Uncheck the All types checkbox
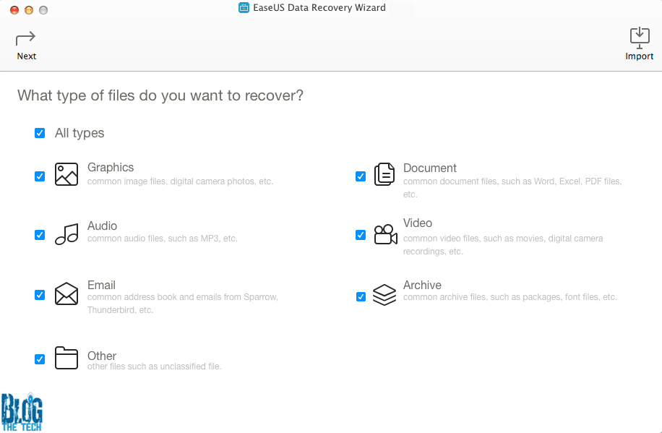This screenshot has height=433, width=662. [x=40, y=133]
